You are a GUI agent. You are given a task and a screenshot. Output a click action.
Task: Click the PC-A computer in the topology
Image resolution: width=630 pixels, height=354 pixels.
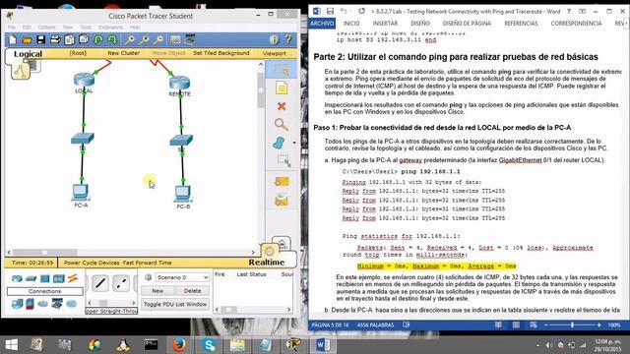coord(81,193)
